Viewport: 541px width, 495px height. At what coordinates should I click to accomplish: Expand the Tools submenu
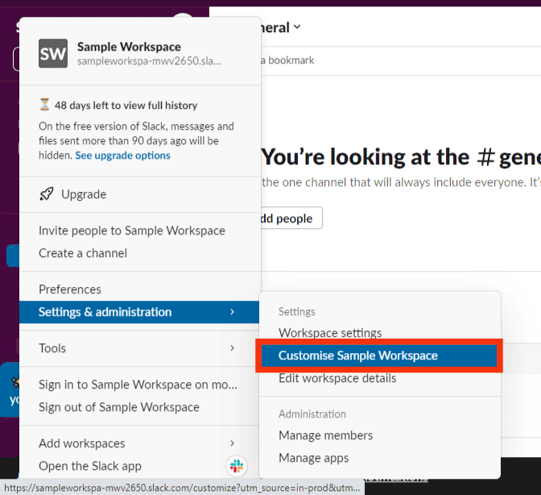pyautogui.click(x=139, y=348)
